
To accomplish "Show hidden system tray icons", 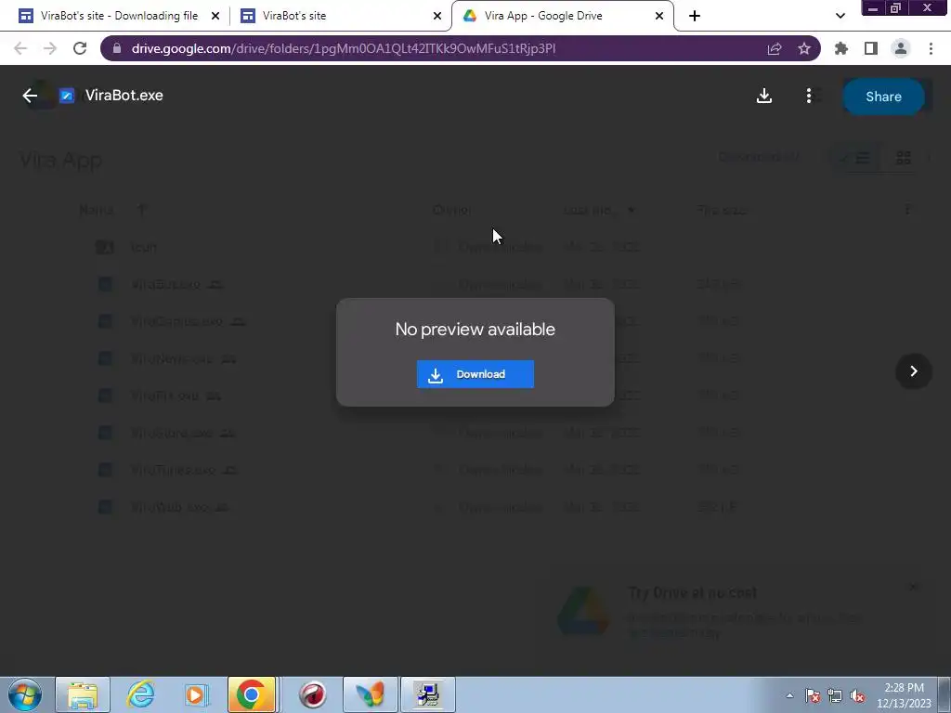I will [x=789, y=695].
